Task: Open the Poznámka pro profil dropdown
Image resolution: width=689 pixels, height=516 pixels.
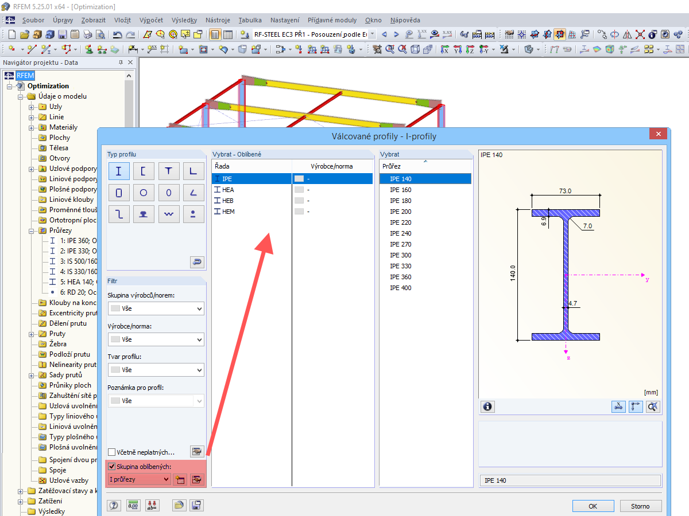Action: point(156,401)
